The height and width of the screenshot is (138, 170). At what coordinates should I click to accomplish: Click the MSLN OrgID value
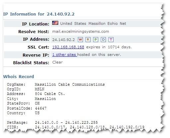point(40,89)
